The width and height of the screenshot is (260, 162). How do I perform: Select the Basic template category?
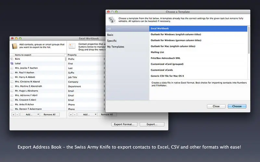coord(127,35)
